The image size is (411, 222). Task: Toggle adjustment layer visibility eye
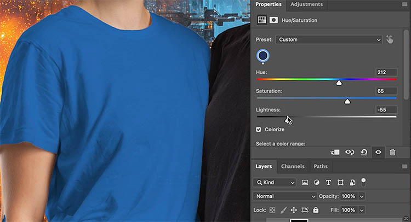tap(378, 152)
